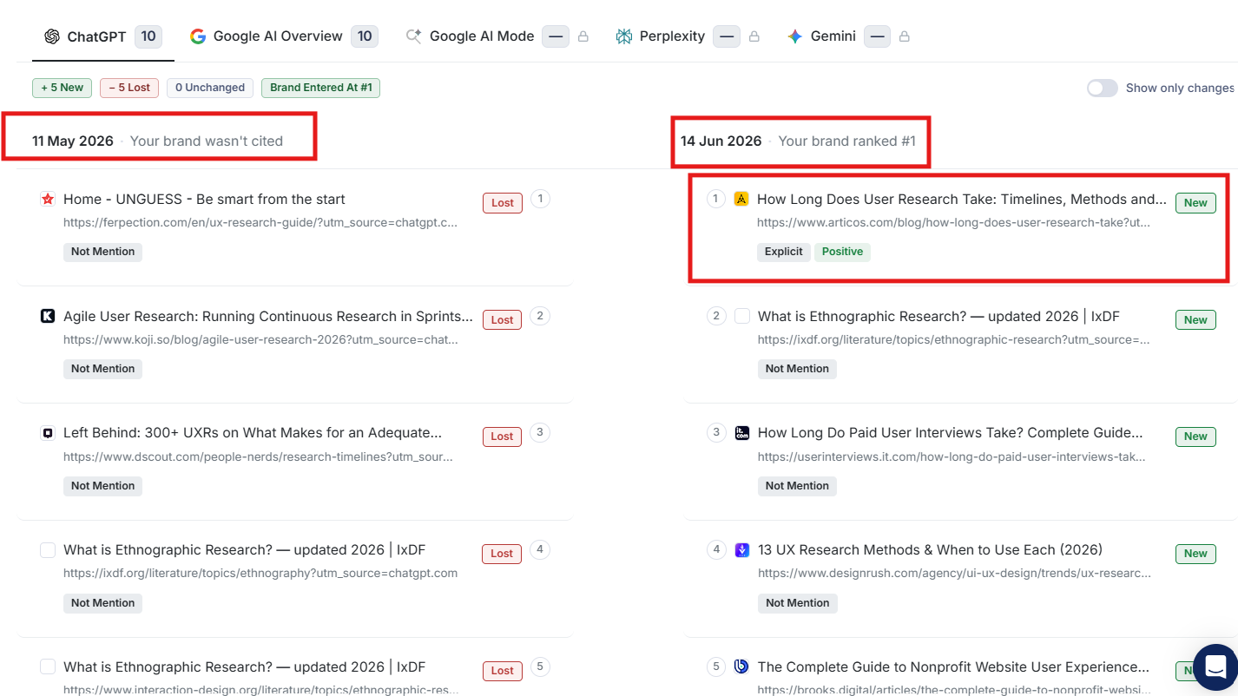Click the dscout favicon

click(48, 433)
